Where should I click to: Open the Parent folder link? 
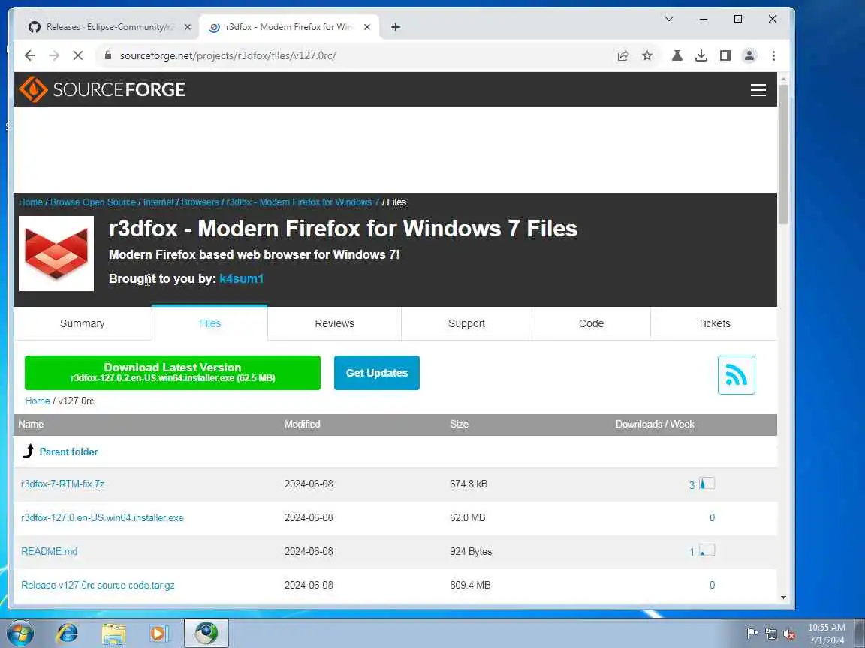click(68, 451)
